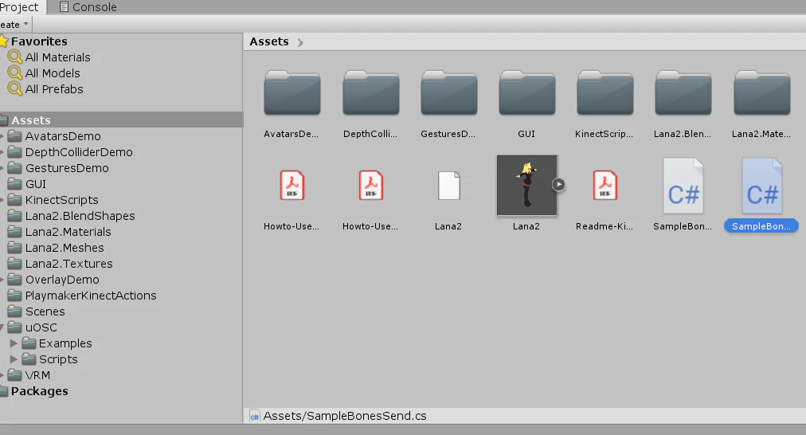This screenshot has height=435, width=806.
Task: Select the unhighlighted SampleBon... C# script icon
Action: pos(683,186)
